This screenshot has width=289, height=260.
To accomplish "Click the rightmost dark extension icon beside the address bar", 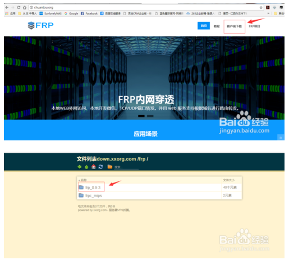I will 281,7.
